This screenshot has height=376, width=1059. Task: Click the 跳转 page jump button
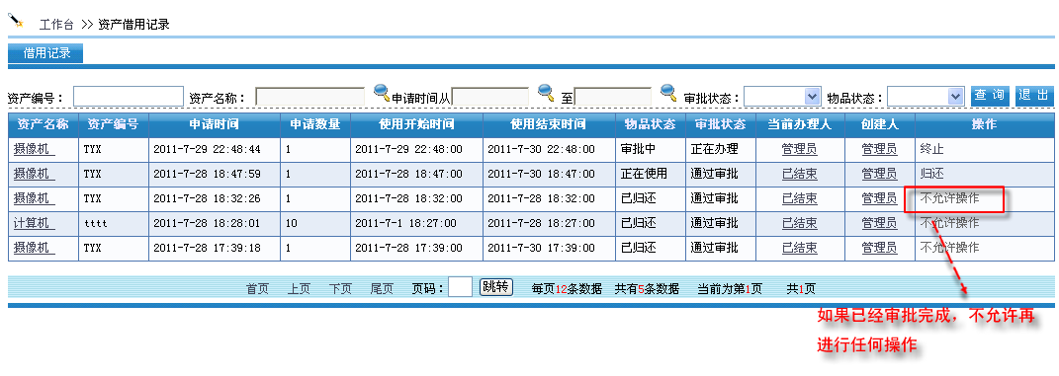tap(496, 287)
